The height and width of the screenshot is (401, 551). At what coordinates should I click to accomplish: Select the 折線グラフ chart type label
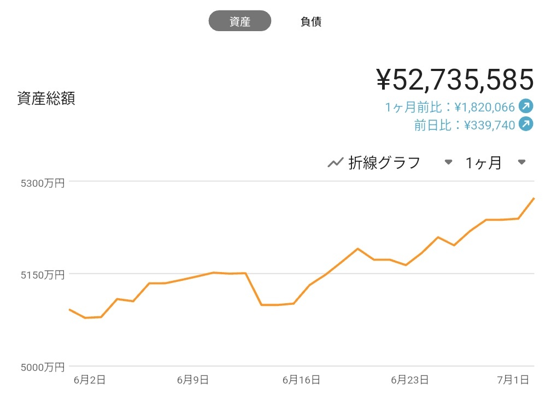click(384, 163)
